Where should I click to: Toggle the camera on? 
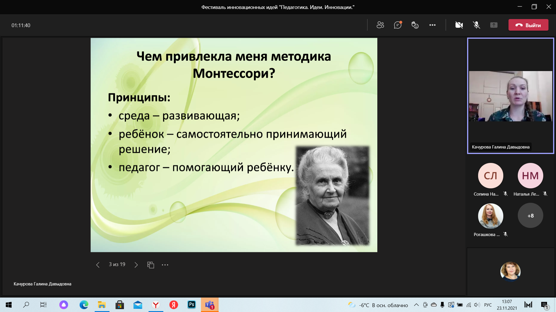pos(459,25)
